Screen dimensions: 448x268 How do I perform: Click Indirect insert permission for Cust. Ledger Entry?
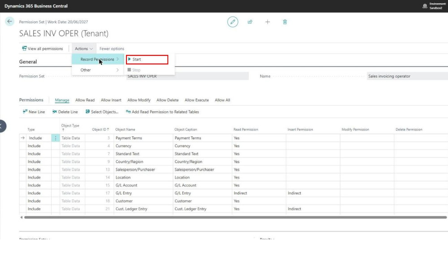click(313, 209)
